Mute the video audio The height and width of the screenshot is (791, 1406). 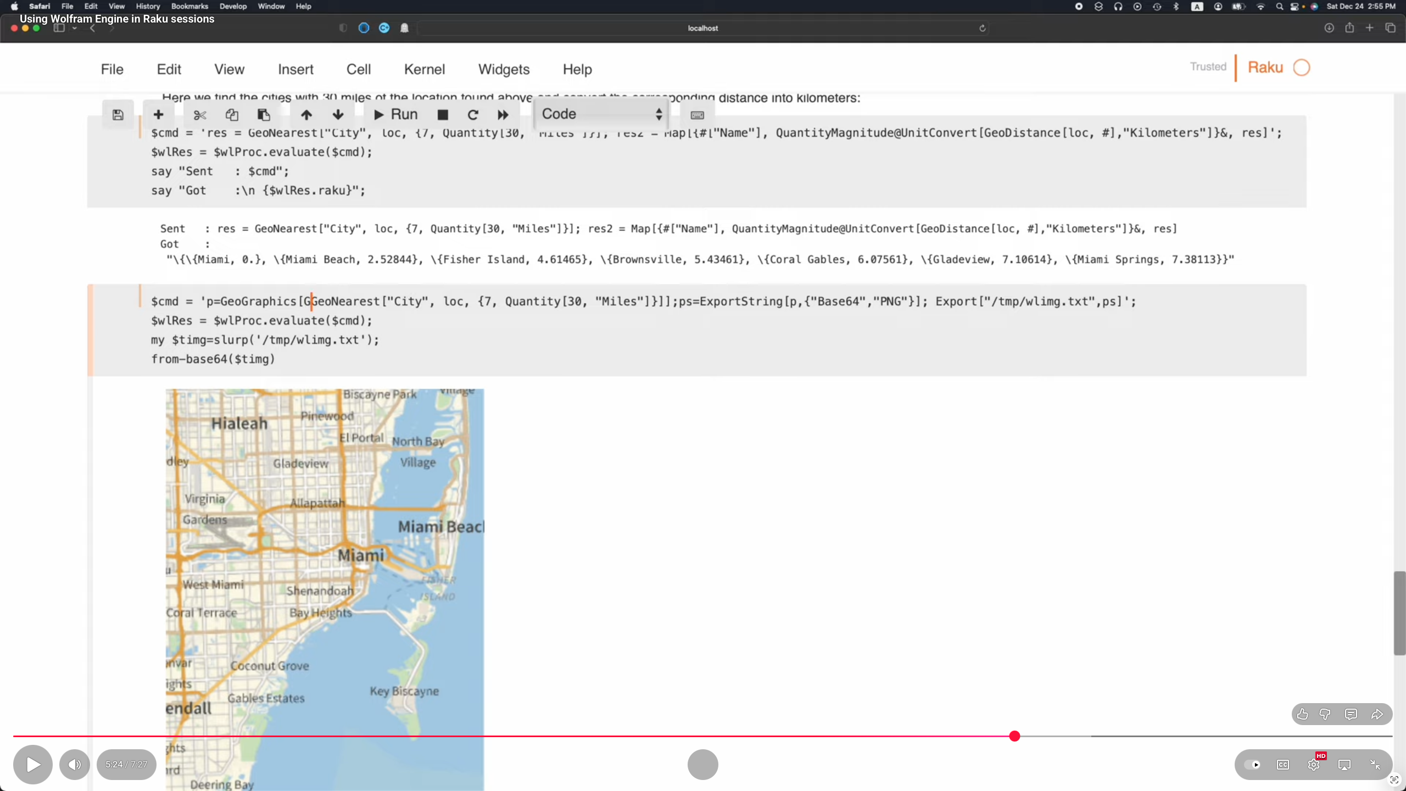click(75, 765)
